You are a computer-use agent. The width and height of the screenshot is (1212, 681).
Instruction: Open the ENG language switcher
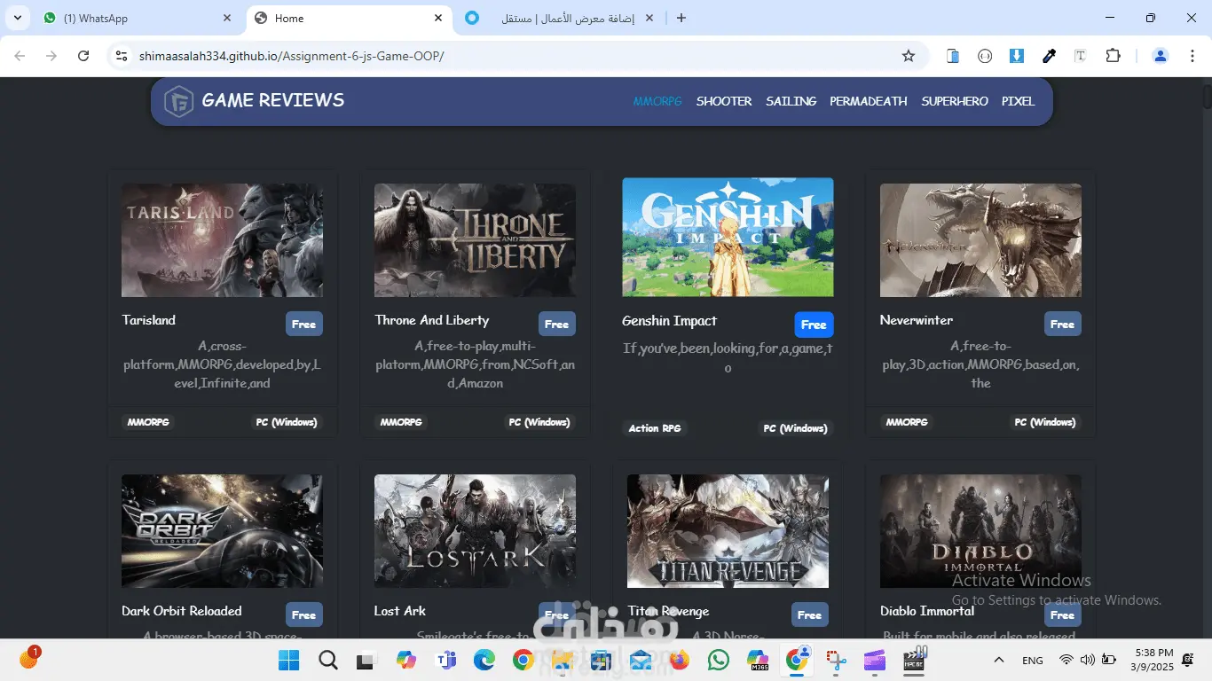pos(1033,661)
